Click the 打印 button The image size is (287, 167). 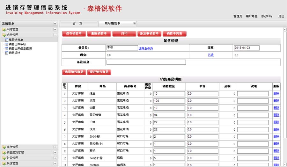[x=124, y=33]
